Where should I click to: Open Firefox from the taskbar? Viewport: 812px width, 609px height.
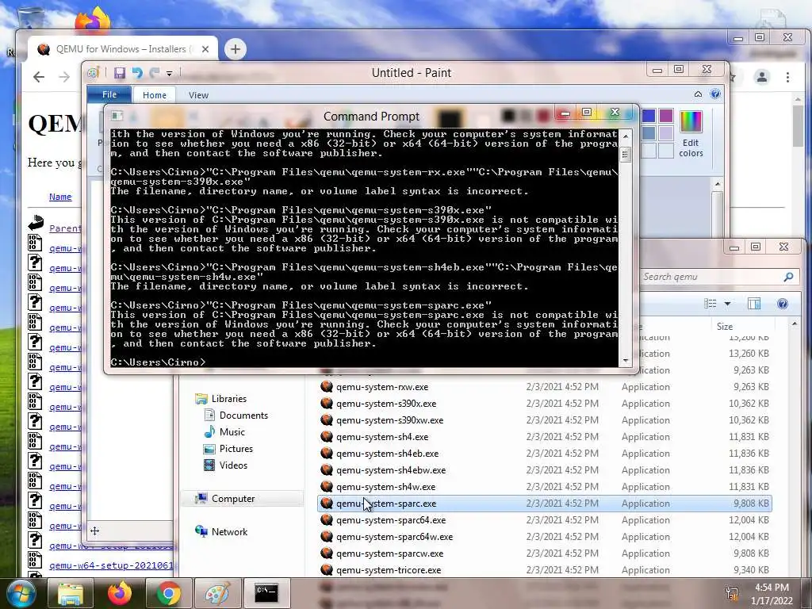point(120,593)
